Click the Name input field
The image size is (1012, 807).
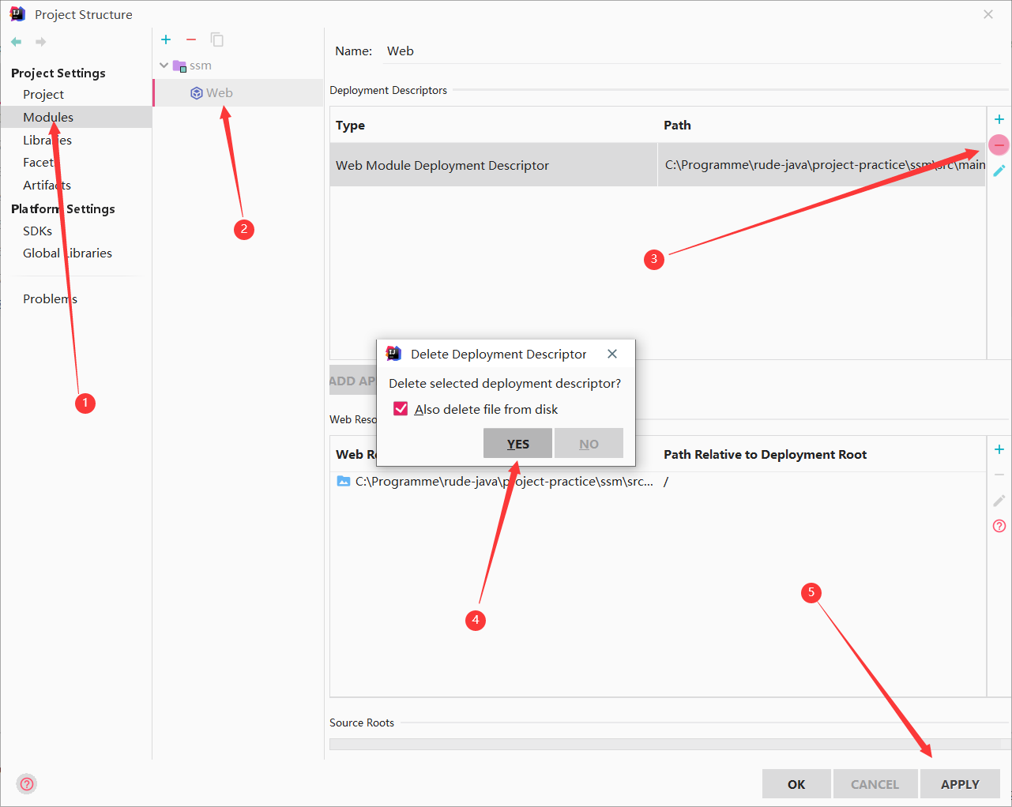click(692, 51)
